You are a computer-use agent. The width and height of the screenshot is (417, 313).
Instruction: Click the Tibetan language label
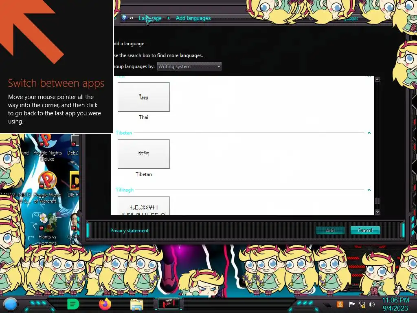click(144, 174)
